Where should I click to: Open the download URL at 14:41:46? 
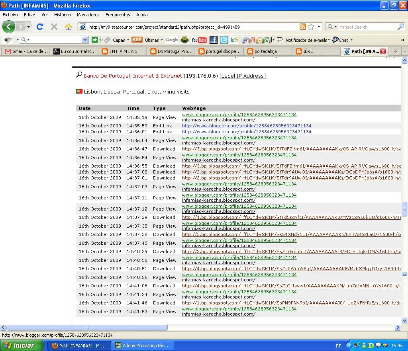tap(291, 303)
